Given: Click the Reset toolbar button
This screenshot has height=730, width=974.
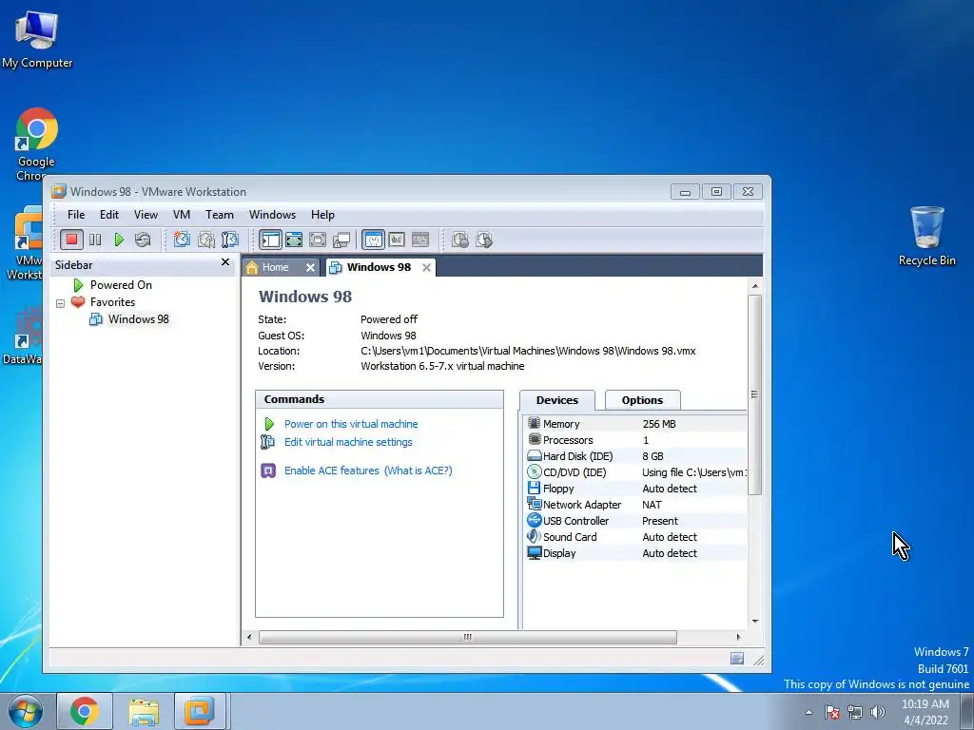Looking at the screenshot, I should click(143, 240).
